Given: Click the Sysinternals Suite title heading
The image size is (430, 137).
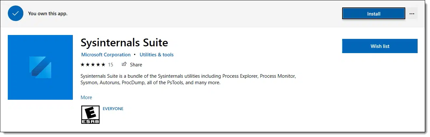Looking at the screenshot, I should [124, 42].
